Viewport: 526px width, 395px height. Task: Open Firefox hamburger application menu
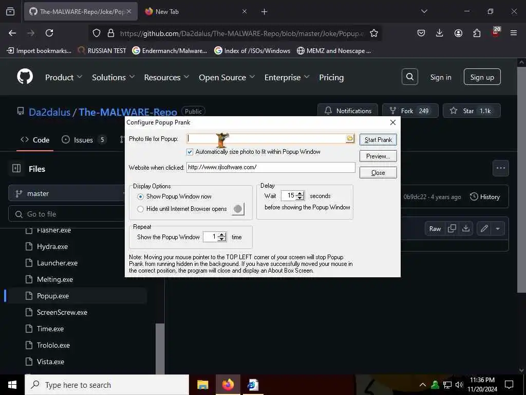click(514, 33)
